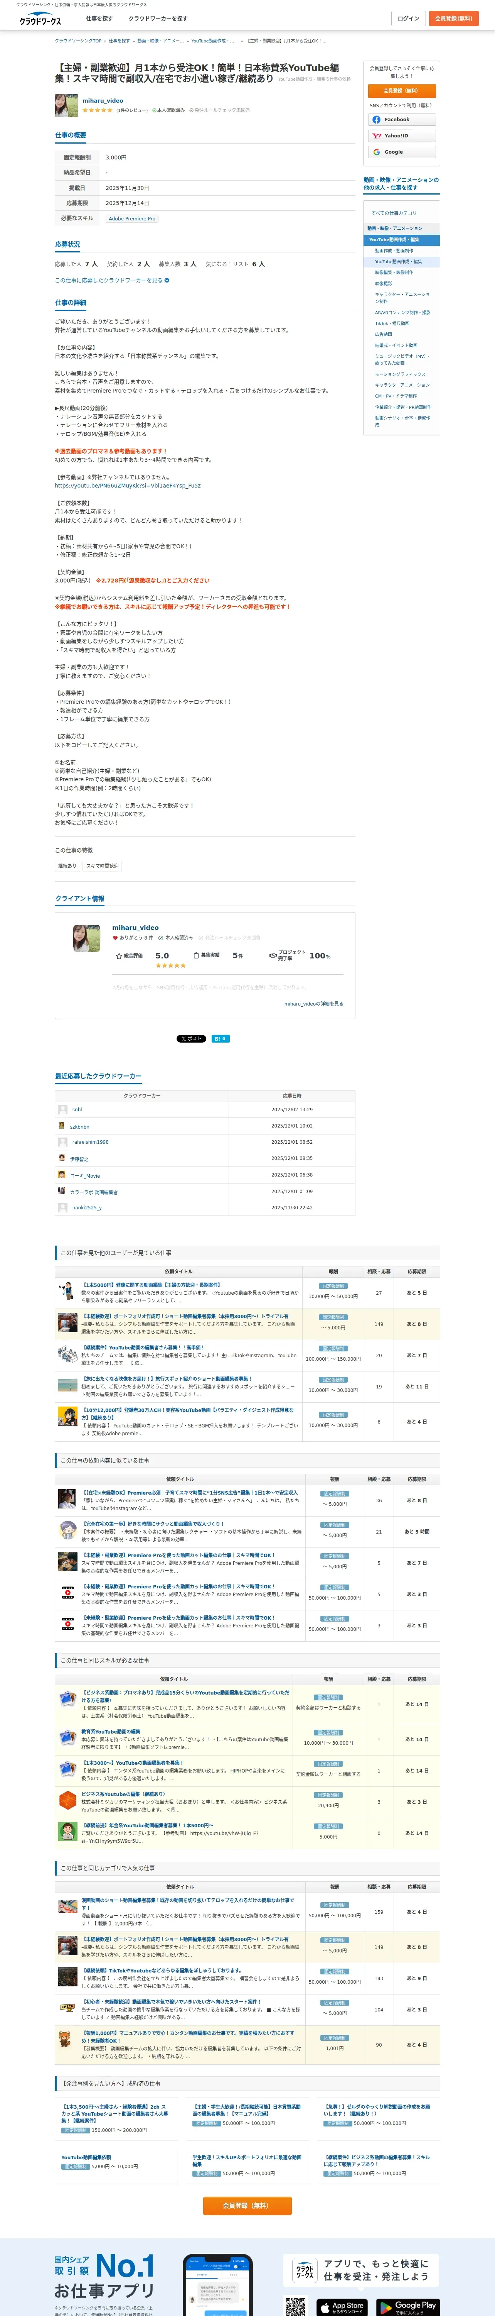The image size is (495, 2316).
Task: Click thumbnail of ビジネス系Youtubeの編集(継続あり) job
Action: (67, 1800)
